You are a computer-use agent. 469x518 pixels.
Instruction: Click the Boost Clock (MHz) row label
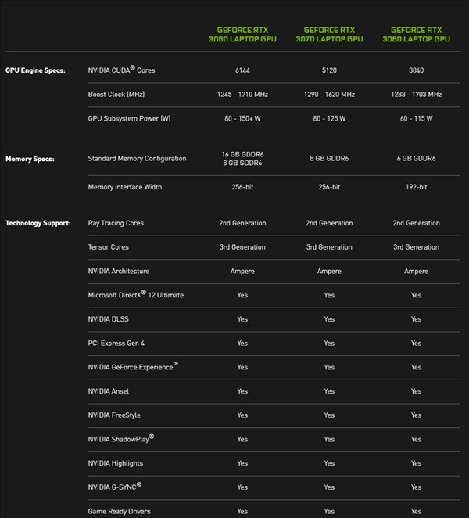116,95
